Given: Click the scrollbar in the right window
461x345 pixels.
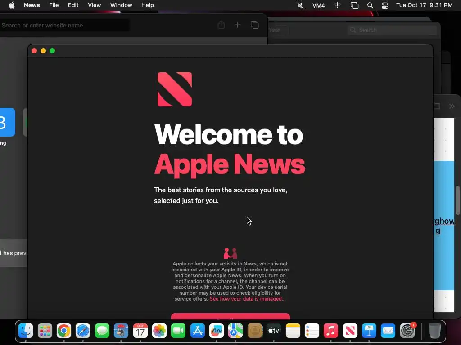Looking at the screenshot, I should pyautogui.click(x=458, y=200).
